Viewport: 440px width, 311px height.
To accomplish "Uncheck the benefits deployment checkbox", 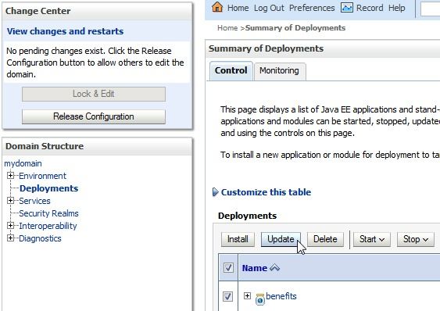I will 227,296.
